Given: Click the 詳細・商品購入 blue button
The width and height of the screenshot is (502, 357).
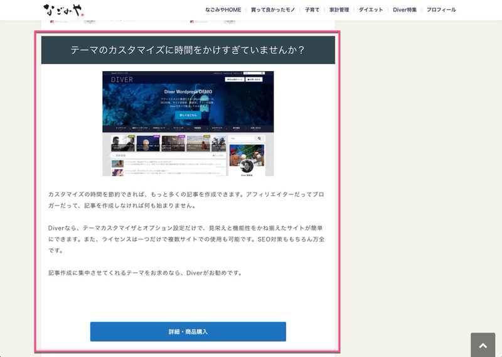Looking at the screenshot, I should [x=188, y=331].
